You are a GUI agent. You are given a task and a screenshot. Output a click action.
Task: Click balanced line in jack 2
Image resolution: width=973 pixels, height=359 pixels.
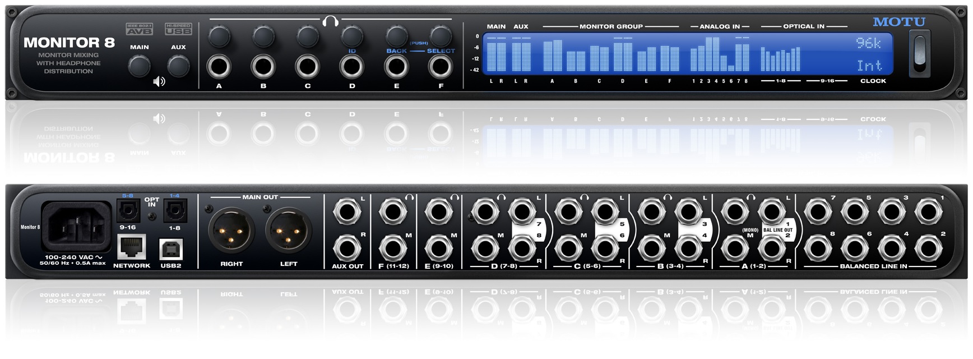928,248
